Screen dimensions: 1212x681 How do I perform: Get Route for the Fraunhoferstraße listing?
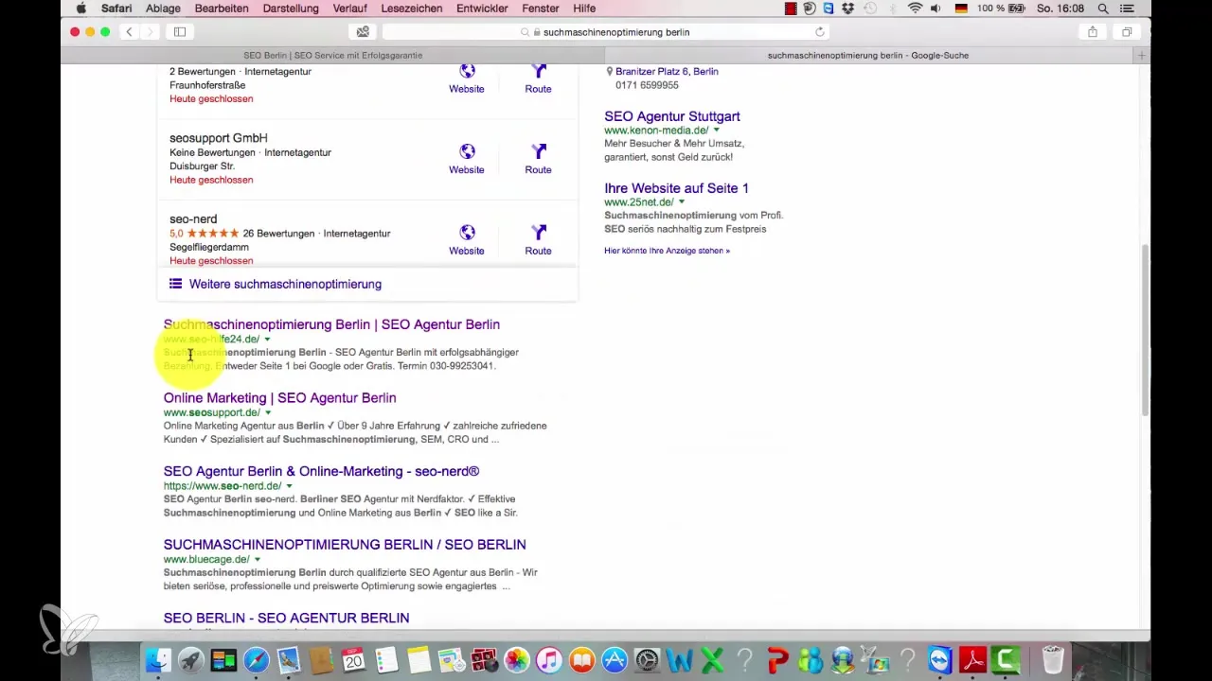(538, 79)
